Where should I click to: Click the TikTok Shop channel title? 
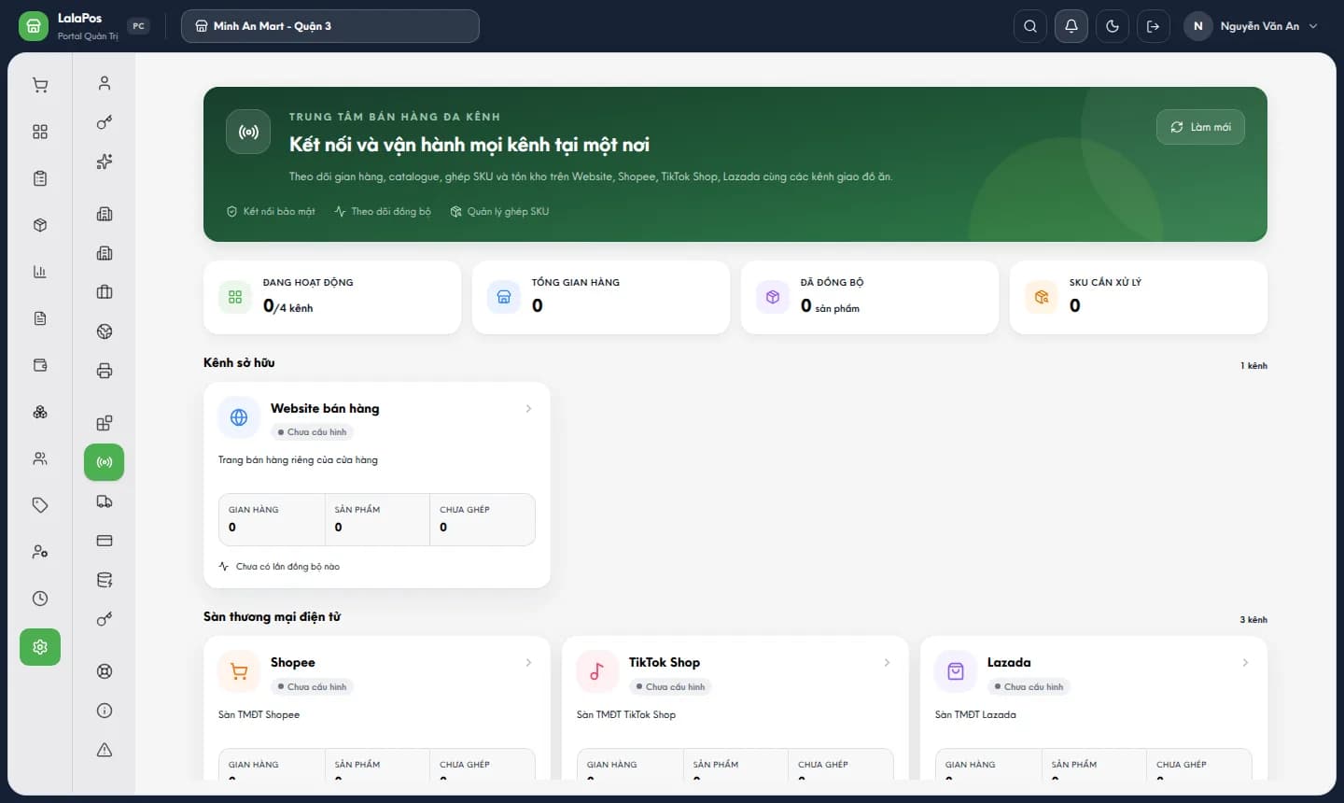665,663
